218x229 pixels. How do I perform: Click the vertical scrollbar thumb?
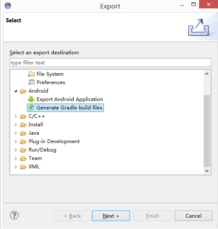[x=207, y=131]
